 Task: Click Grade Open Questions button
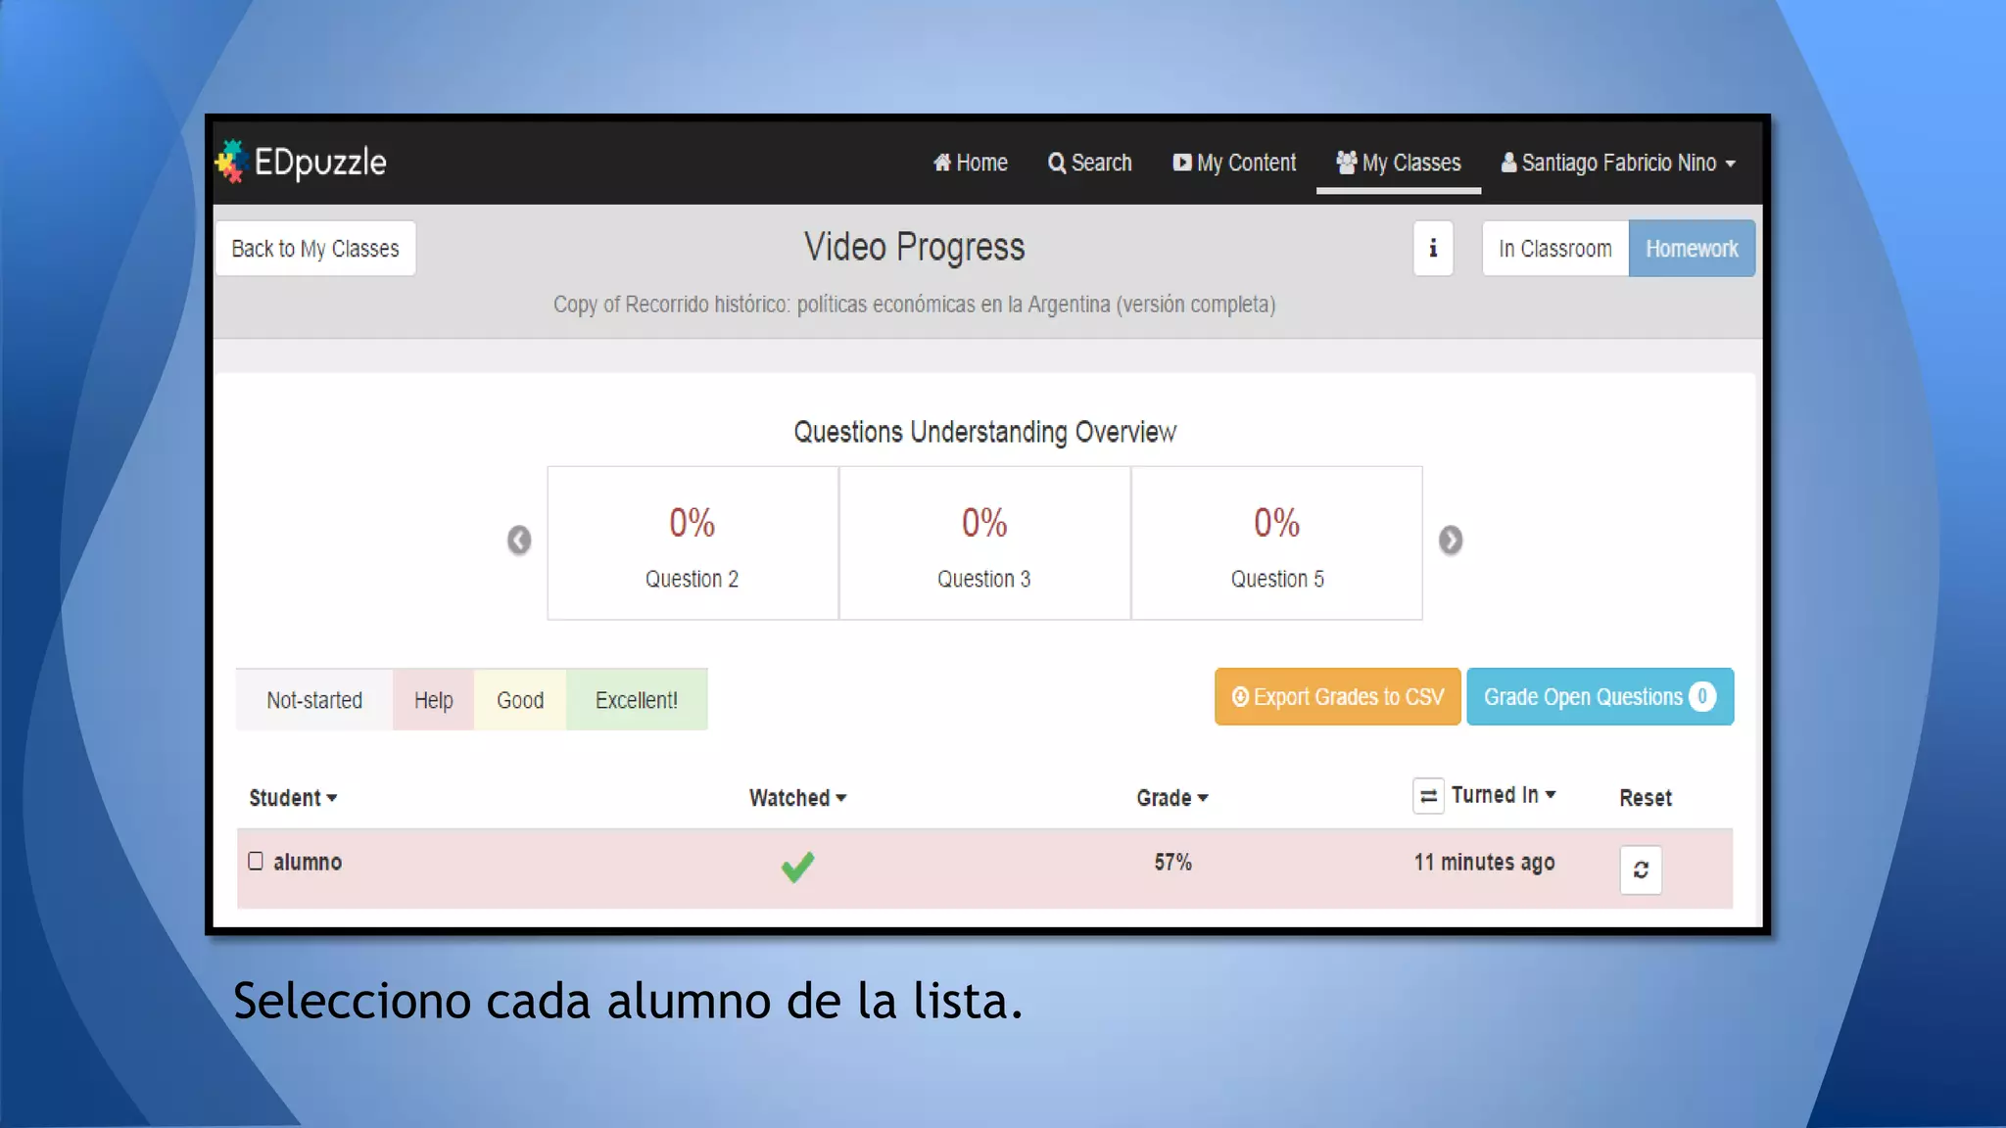tap(1600, 697)
